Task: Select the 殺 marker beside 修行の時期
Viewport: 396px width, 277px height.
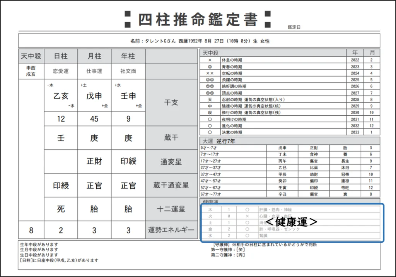Action: pos(210,113)
